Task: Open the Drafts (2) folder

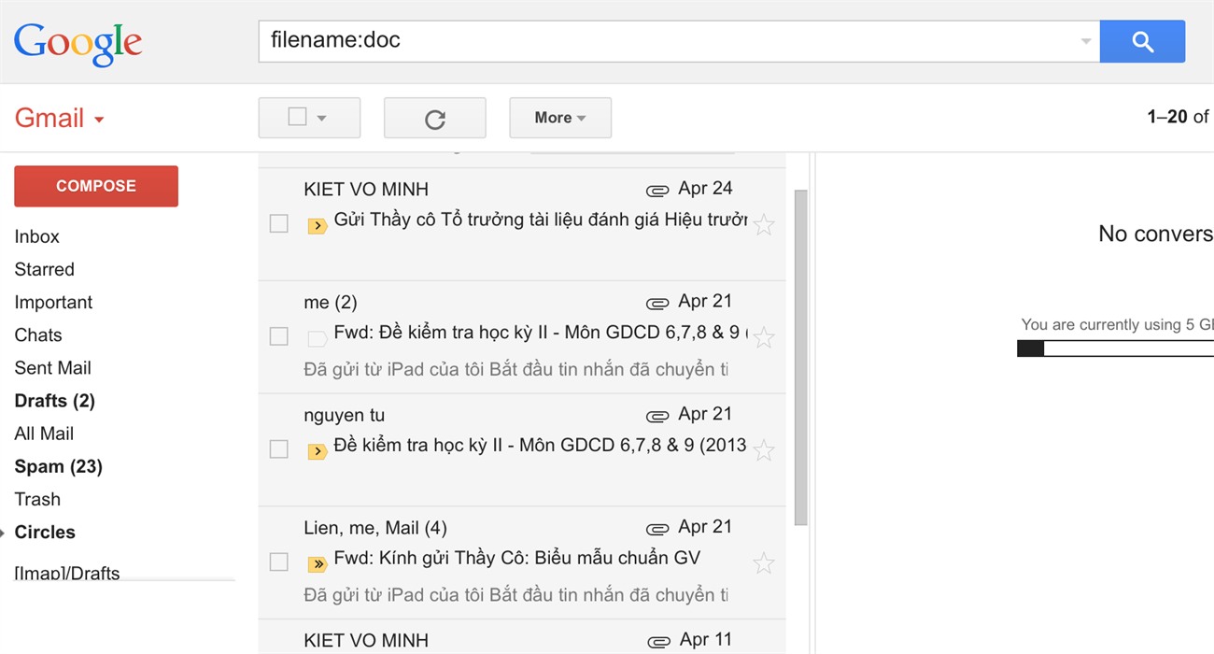Action: coord(54,401)
